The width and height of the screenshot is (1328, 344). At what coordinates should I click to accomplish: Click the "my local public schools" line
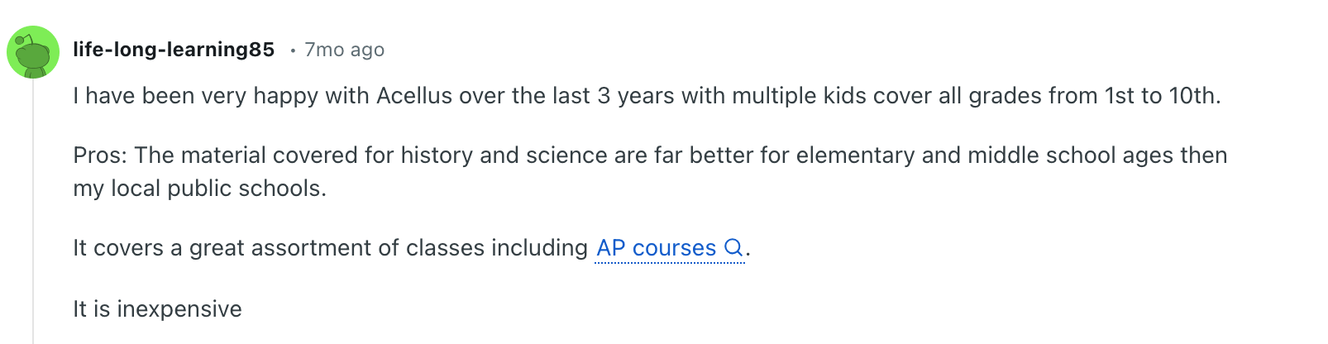198,189
